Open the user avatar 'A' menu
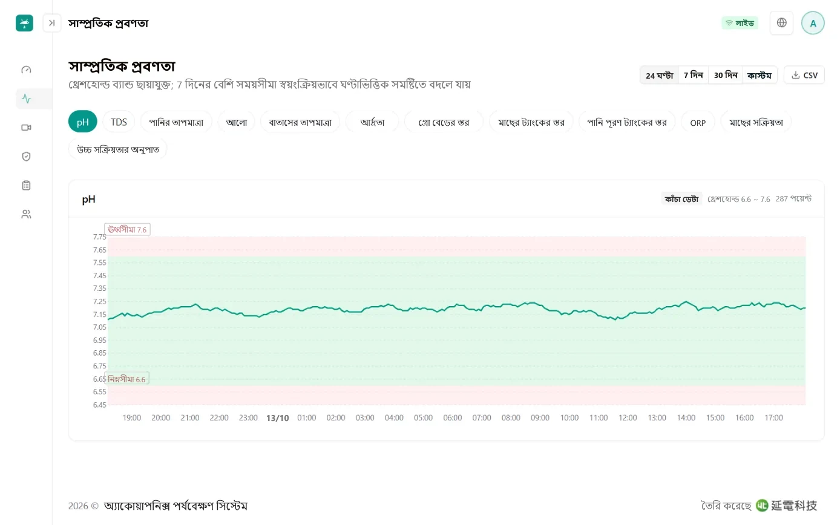 click(813, 23)
